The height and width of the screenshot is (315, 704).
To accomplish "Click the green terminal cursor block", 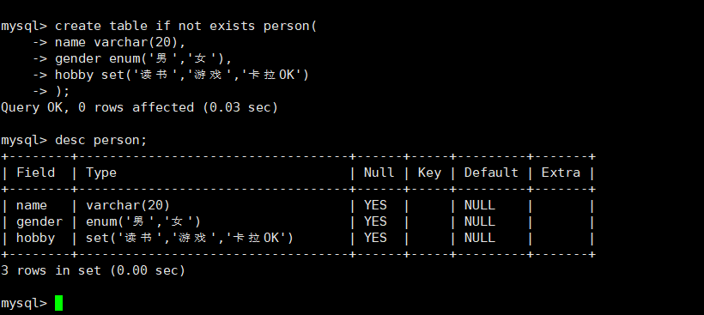I will (59, 303).
